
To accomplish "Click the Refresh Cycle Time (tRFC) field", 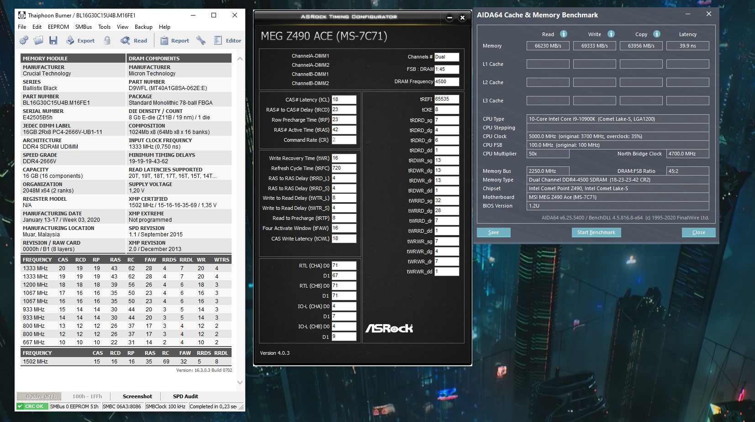I will click(344, 168).
